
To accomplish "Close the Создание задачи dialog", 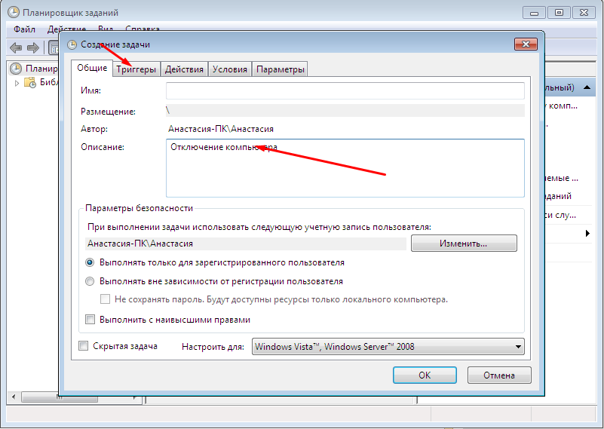I will [x=524, y=44].
